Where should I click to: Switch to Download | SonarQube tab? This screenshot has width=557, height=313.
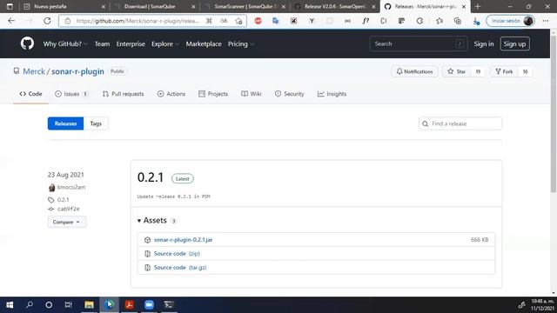[155, 6]
